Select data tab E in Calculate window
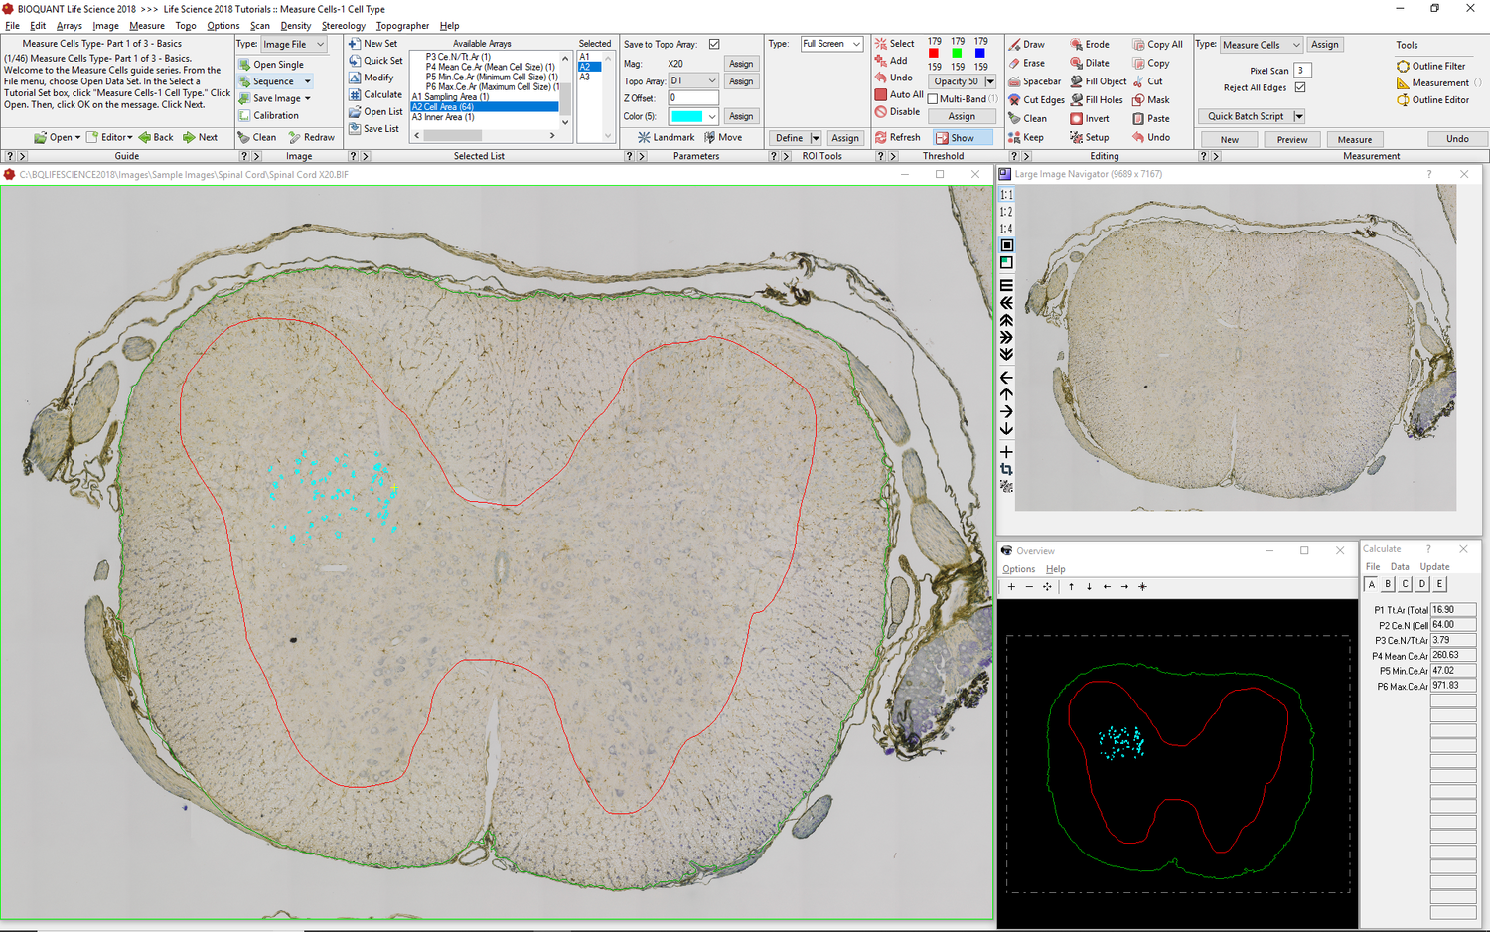The height and width of the screenshot is (932, 1490). (1439, 584)
